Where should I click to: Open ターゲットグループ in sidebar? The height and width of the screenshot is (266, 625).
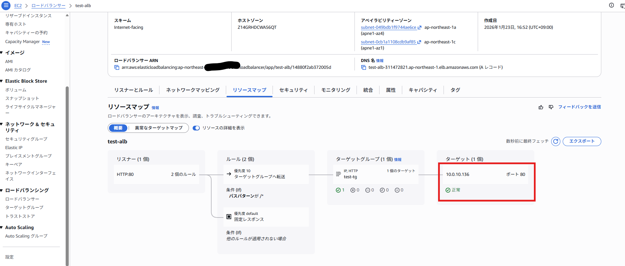click(x=24, y=208)
